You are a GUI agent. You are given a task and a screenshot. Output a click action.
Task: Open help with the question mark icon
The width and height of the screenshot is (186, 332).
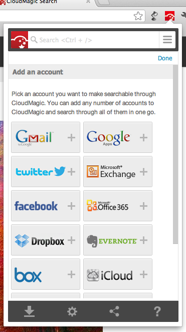pyautogui.click(x=157, y=311)
